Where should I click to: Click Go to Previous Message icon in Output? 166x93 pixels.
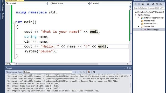(81, 72)
